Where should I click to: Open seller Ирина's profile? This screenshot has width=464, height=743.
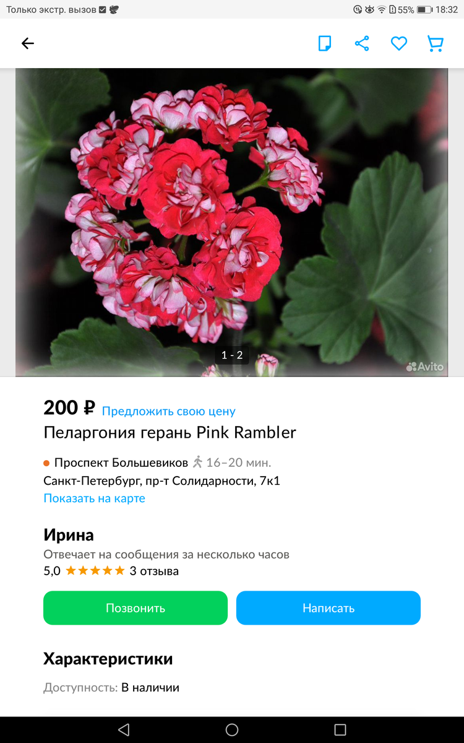pyautogui.click(x=69, y=535)
